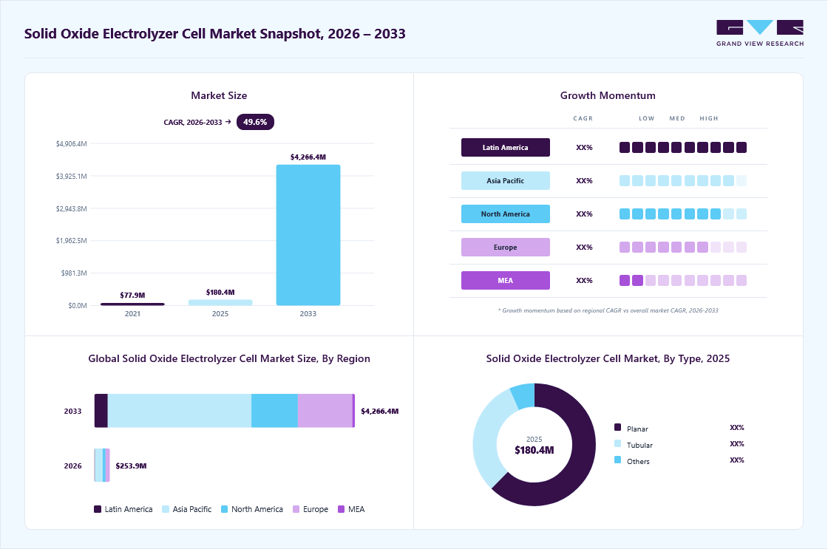Click the Asia Pacific momentum indicator row
This screenshot has height=549, width=828.
pos(683,180)
